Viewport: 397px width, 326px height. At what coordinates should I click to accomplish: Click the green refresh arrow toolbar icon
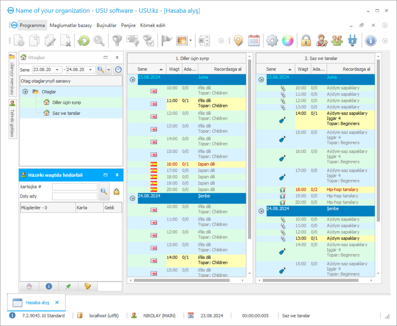[x=84, y=41]
